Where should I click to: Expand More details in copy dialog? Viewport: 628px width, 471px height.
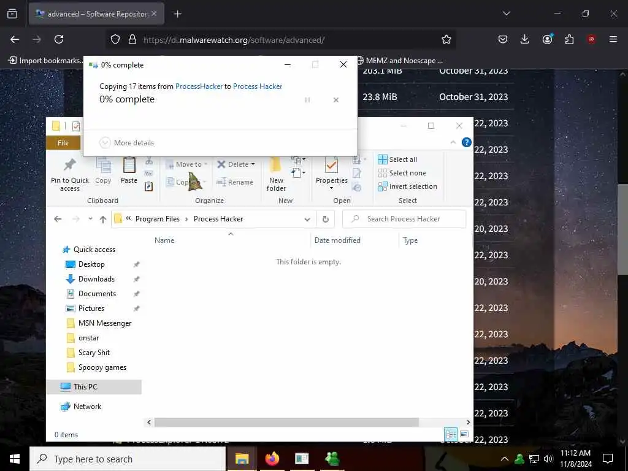pos(127,142)
